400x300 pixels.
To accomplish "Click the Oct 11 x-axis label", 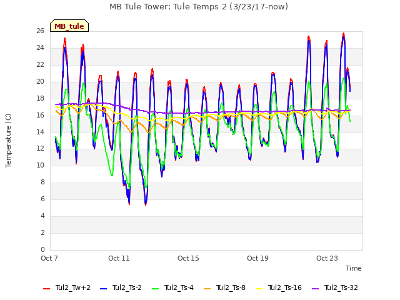I will 119,258.
